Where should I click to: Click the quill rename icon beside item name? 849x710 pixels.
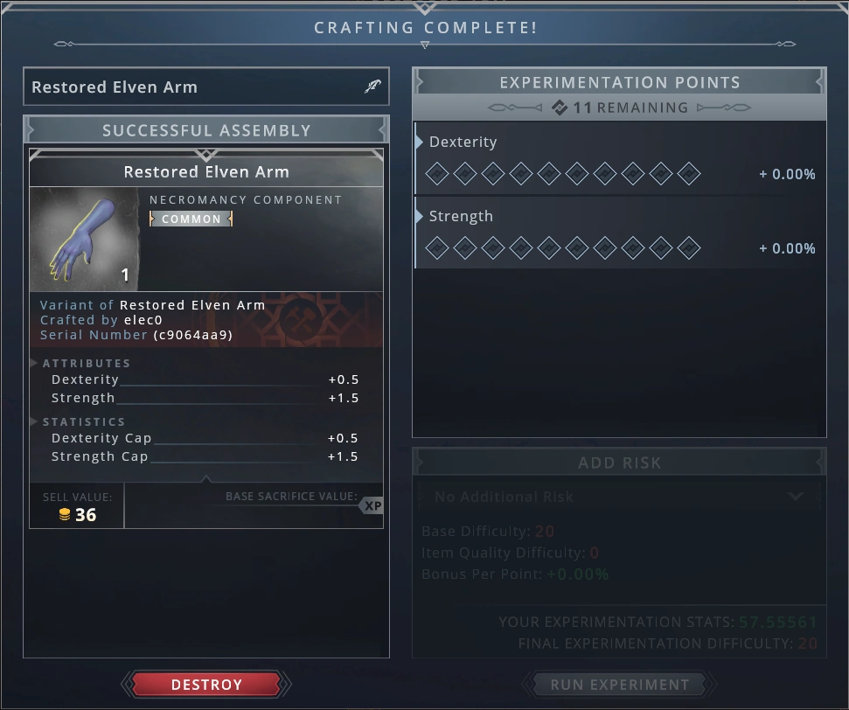pyautogui.click(x=372, y=86)
